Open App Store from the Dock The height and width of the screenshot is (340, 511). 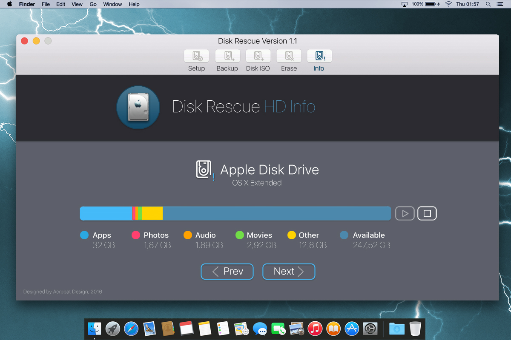tap(352, 329)
